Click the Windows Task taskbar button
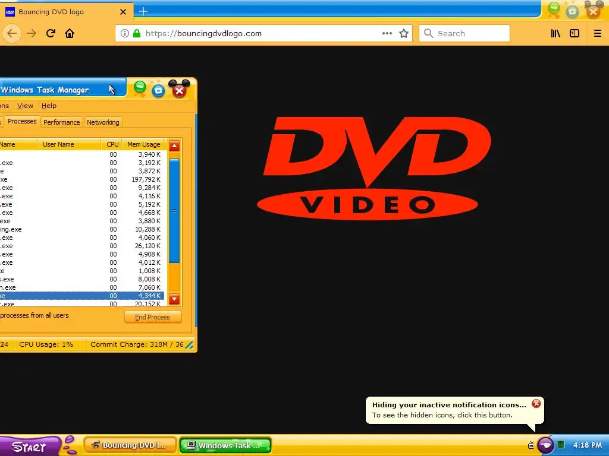Screen dimensions: 609x456 pos(225,445)
